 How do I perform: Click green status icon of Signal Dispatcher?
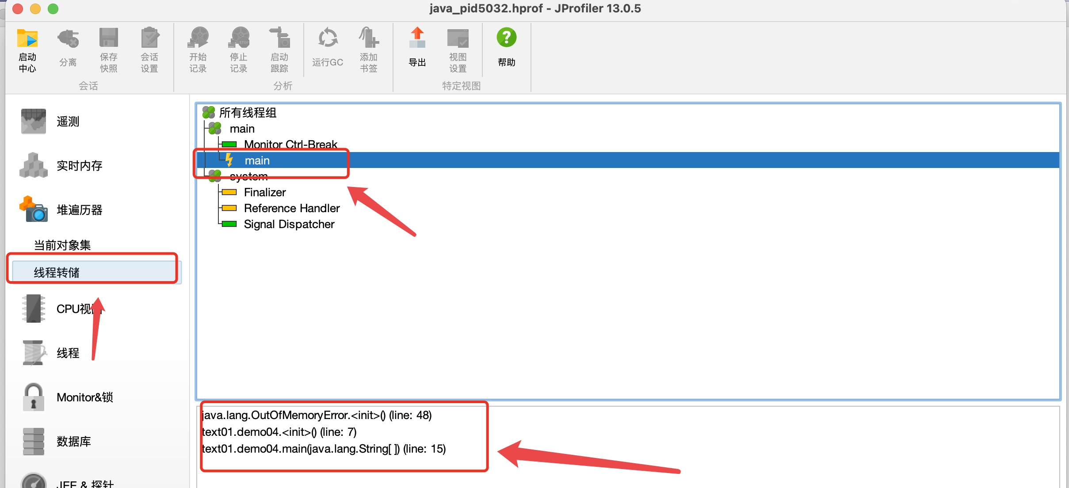coord(229,224)
